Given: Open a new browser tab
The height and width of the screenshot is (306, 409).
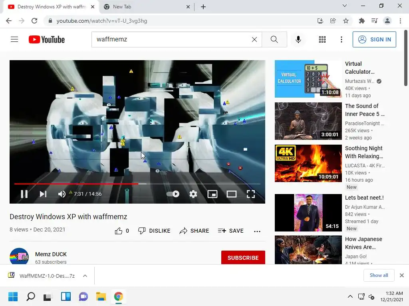Looking at the screenshot, I should [203, 7].
